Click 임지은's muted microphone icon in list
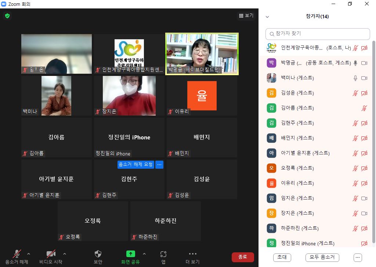The image size is (376, 267). pos(355,198)
